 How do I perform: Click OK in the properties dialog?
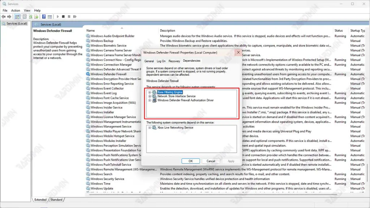point(191,161)
